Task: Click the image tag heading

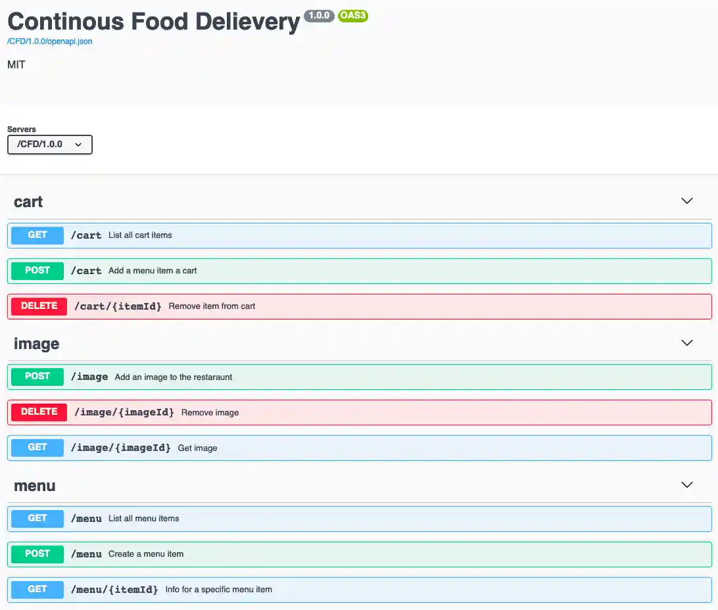Action: tap(37, 344)
